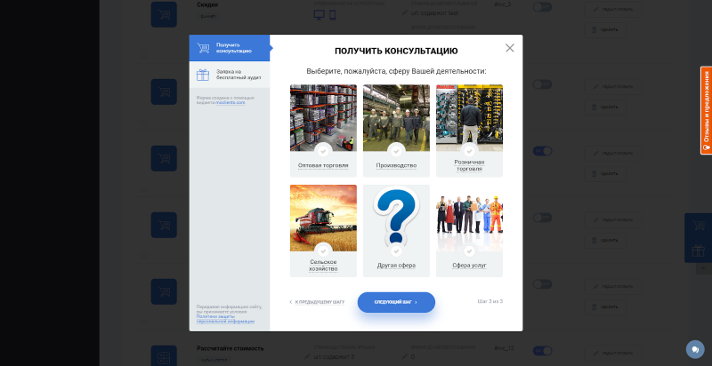Edit 'url: содержит 3' via pencil icon
This screenshot has height=366, width=712.
click(307, 356)
